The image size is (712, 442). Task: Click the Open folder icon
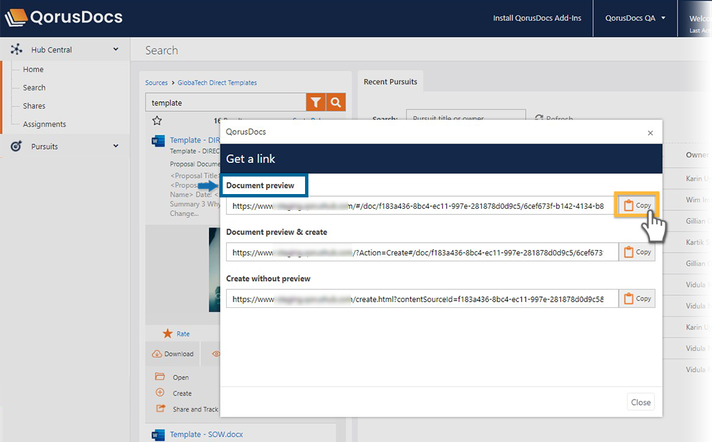coord(160,377)
